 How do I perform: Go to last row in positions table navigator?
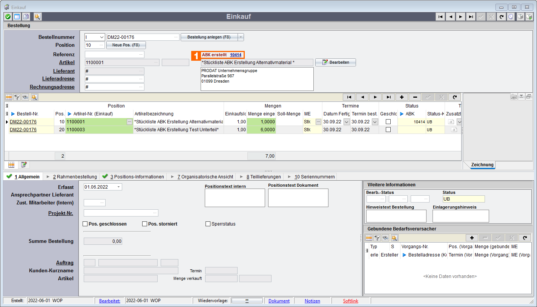(388, 97)
